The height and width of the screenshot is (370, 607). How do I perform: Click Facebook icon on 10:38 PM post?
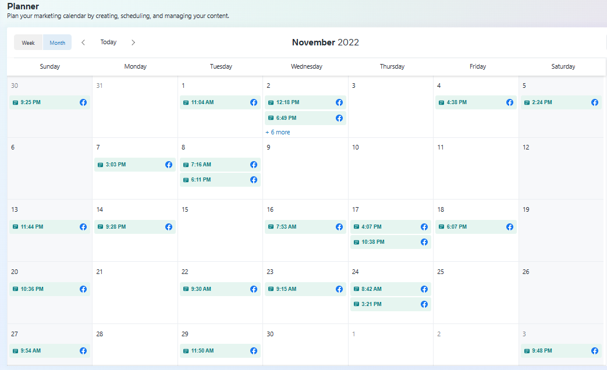[424, 242]
